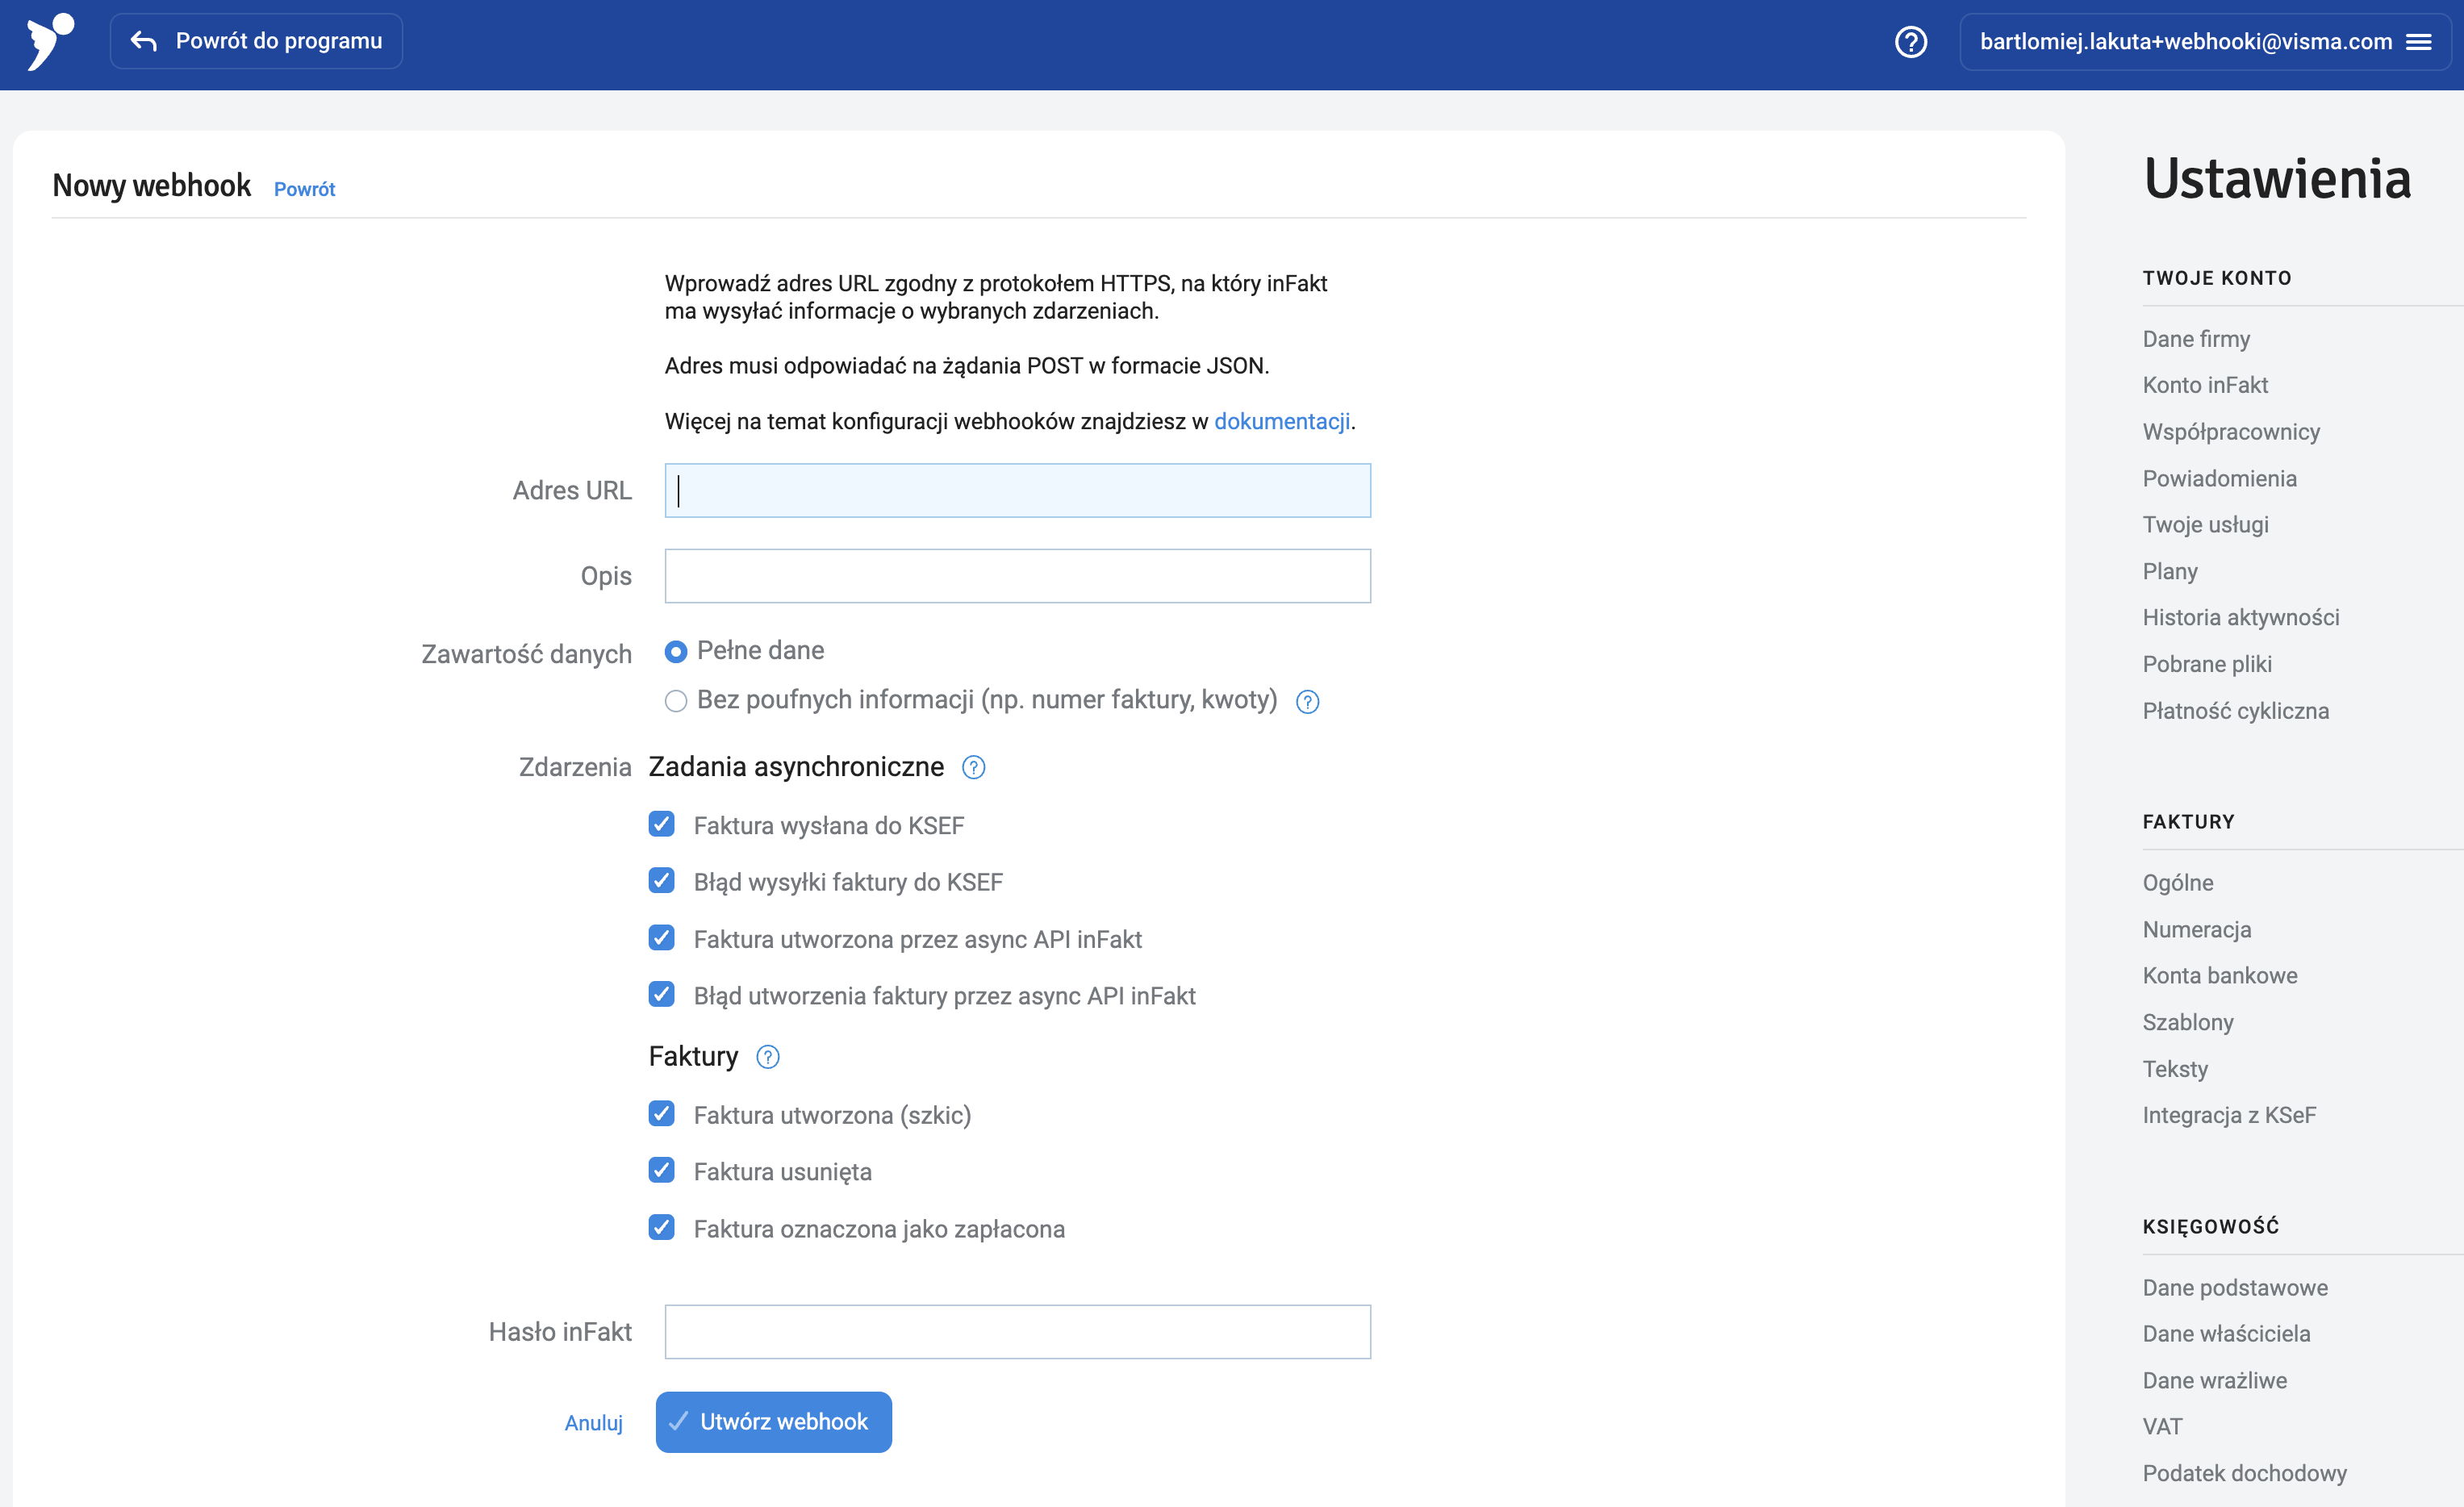Show help for Faktury events section
Image resolution: width=2464 pixels, height=1507 pixels.
(x=767, y=1057)
